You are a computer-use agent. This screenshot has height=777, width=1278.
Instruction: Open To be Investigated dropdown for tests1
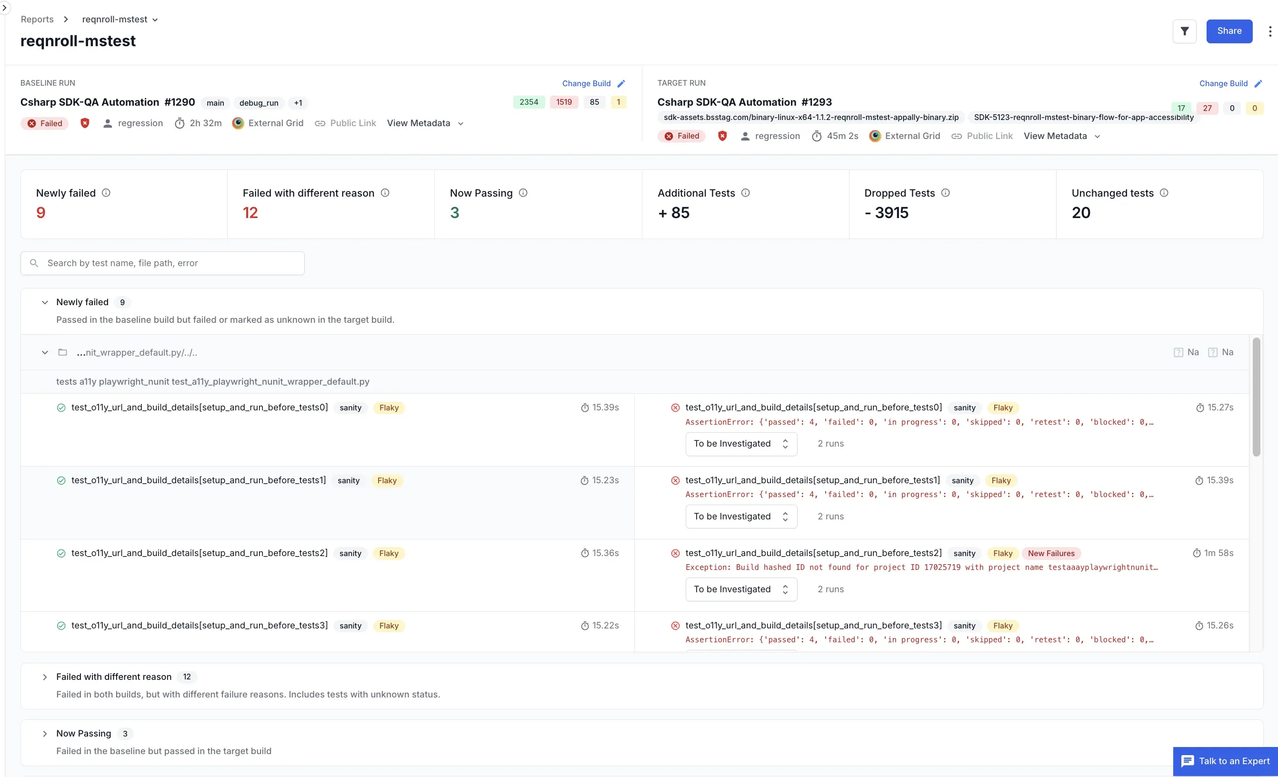741,516
